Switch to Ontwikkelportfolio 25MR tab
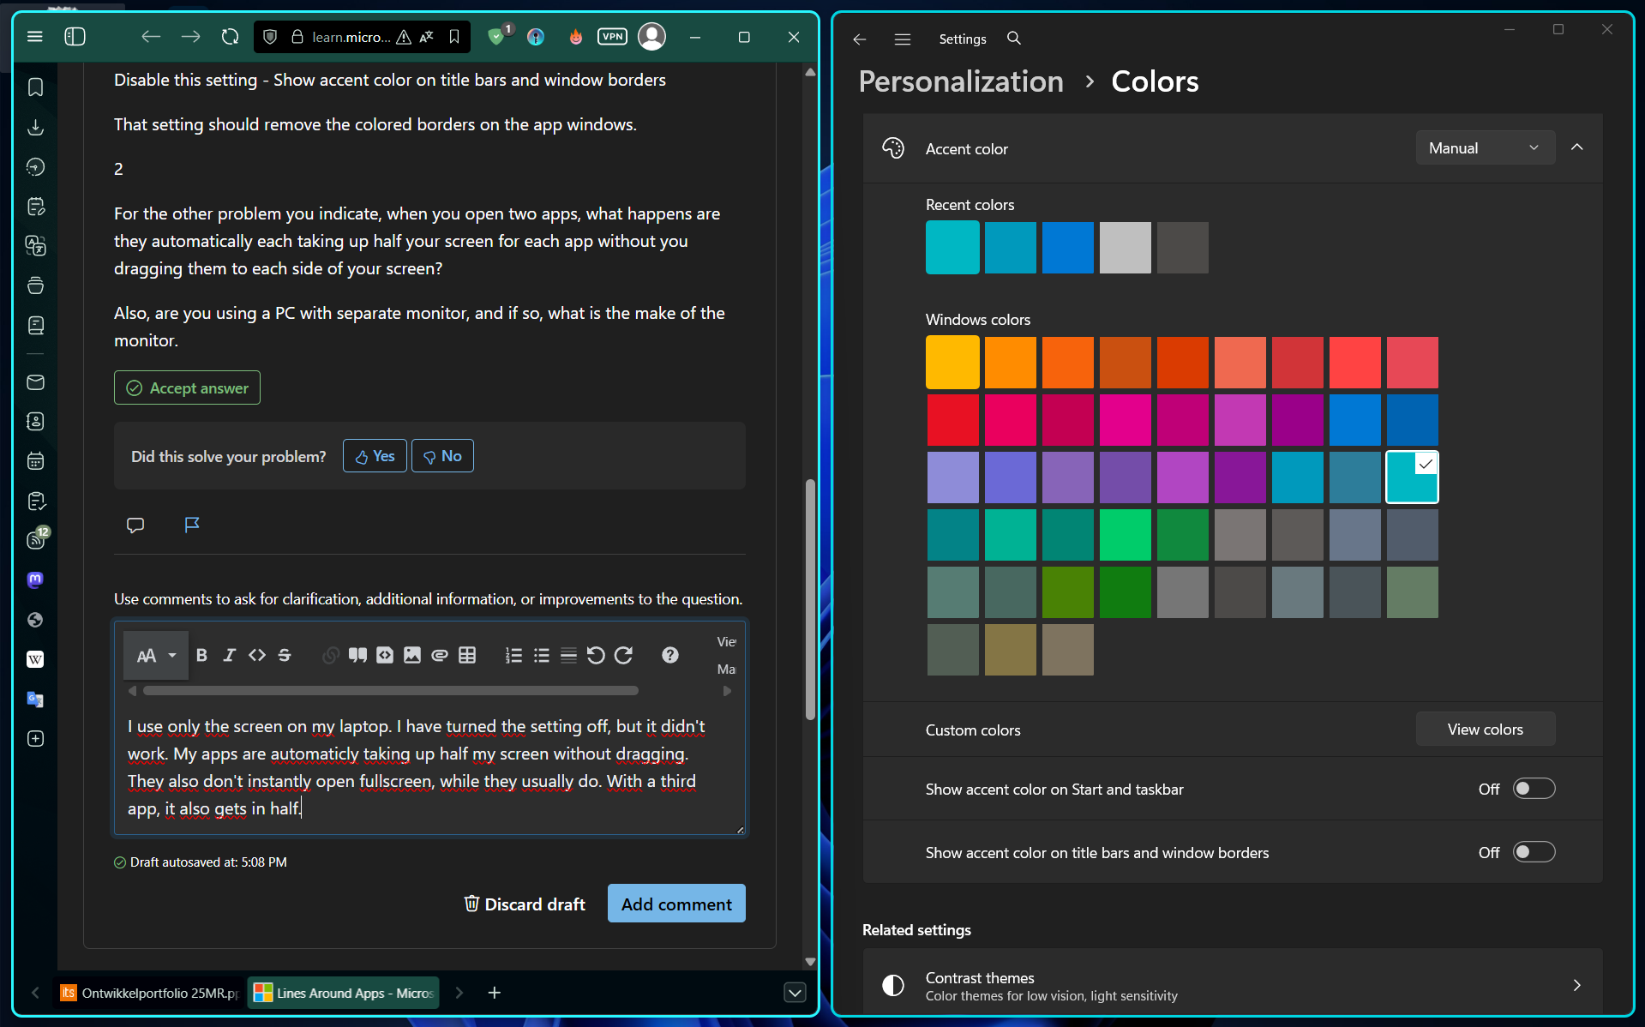 pos(150,993)
